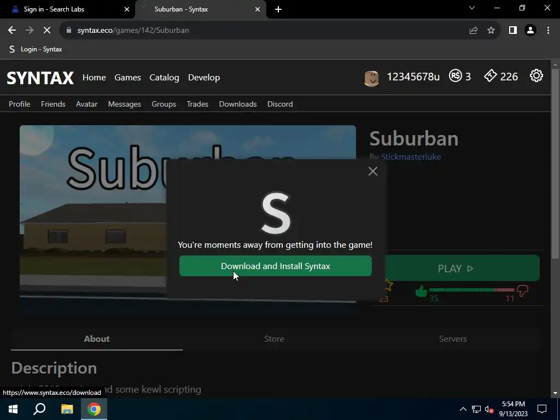
Task: Go forward in browser history
Action: (x=30, y=31)
